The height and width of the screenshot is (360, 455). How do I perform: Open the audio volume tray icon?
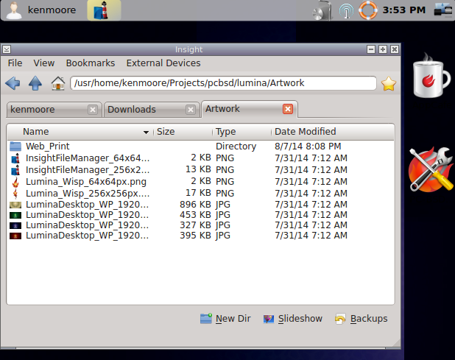(322, 11)
